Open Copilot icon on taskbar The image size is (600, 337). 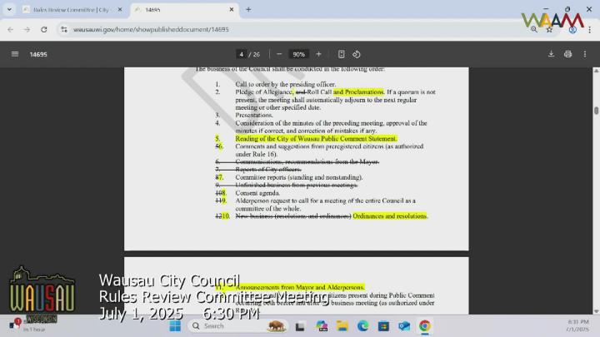coord(322,326)
